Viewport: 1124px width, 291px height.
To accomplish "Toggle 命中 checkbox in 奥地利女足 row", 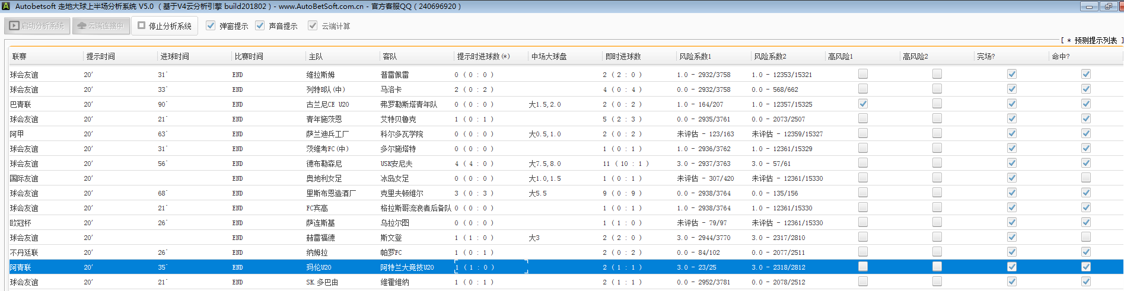I will coord(1085,178).
